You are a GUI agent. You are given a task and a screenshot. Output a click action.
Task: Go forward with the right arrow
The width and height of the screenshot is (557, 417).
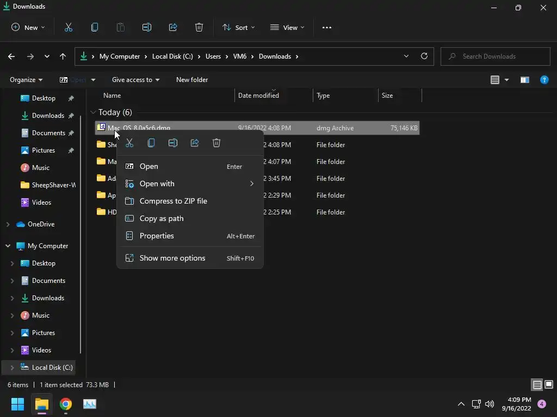[x=30, y=56]
